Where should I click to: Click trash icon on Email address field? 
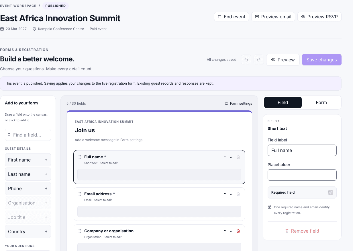[x=238, y=194]
